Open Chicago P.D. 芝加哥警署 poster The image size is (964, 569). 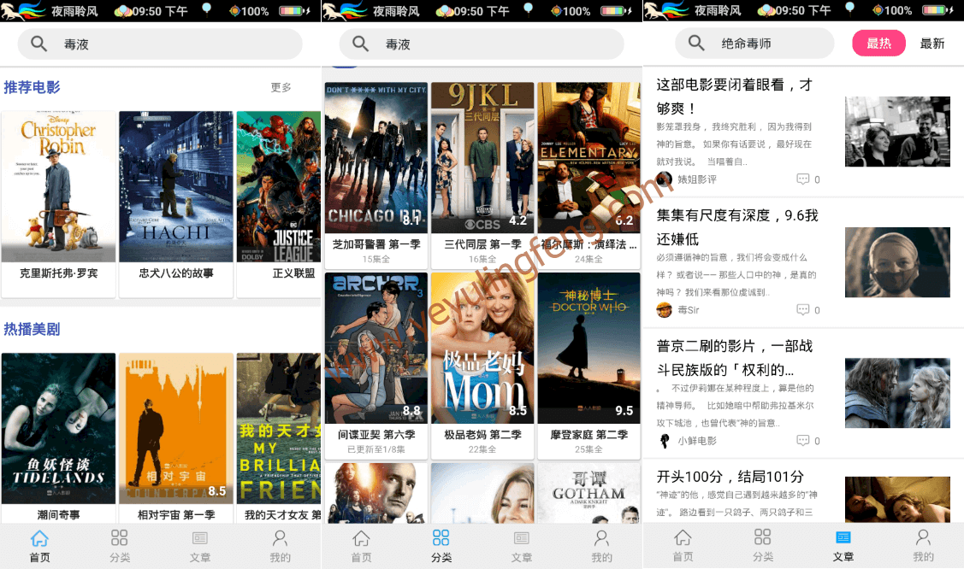(376, 158)
